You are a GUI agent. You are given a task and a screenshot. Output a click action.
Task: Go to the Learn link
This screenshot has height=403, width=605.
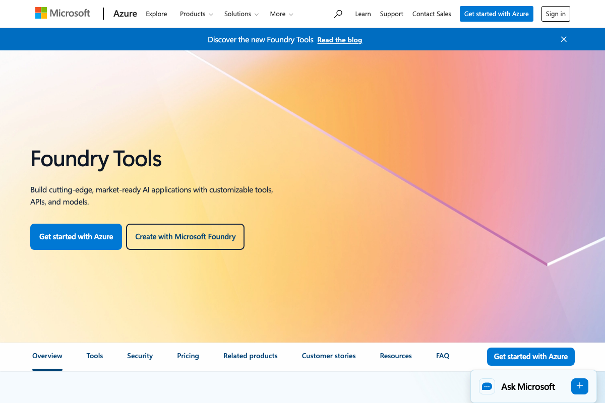pyautogui.click(x=363, y=14)
